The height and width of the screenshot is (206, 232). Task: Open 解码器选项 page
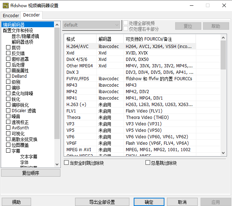[x=22, y=42]
